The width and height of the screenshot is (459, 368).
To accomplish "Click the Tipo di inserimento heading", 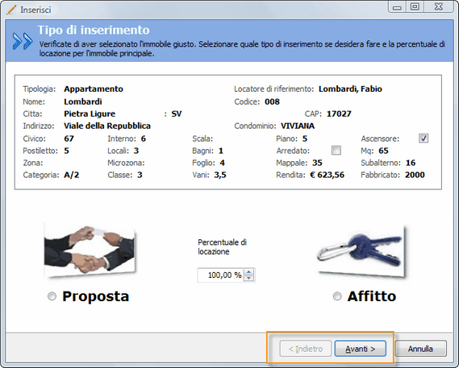I will [94, 30].
